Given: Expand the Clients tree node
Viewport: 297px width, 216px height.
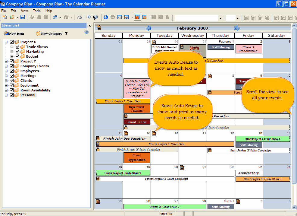Looking at the screenshot, I should 6,81.
